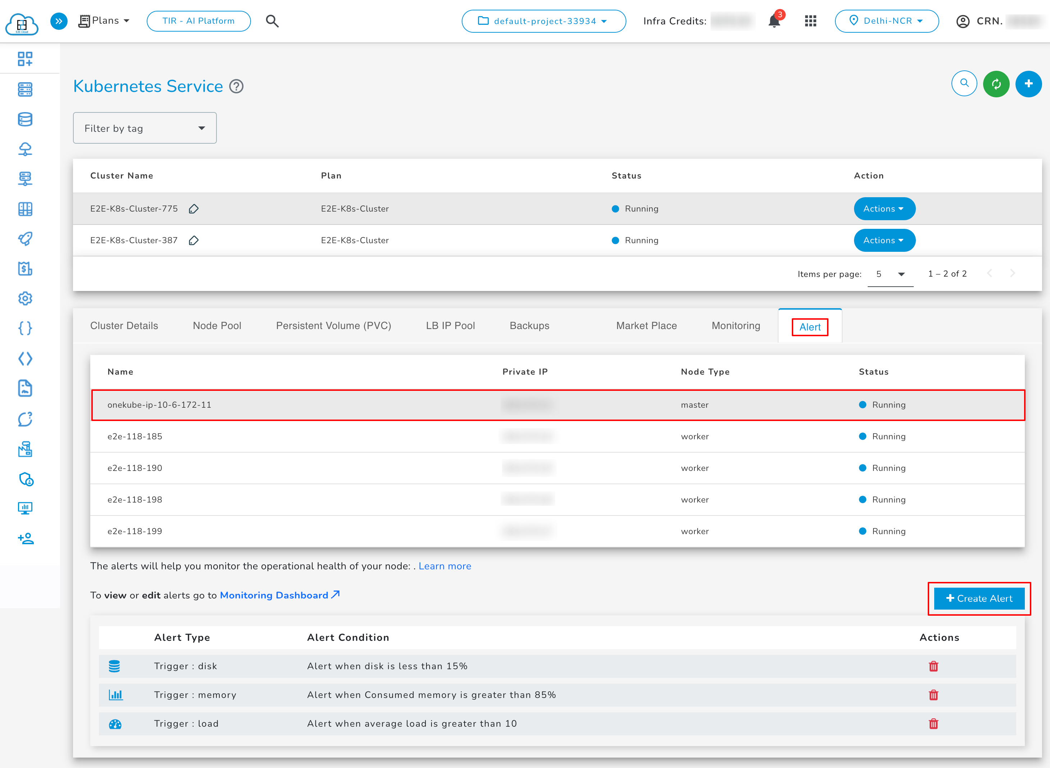
Task: Open the curly braces sidebar icon
Action: click(x=25, y=329)
